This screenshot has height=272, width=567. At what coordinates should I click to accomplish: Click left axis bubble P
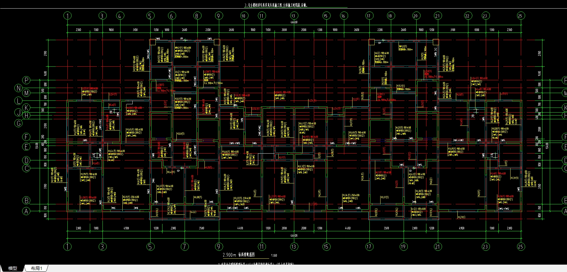[x=27, y=80]
